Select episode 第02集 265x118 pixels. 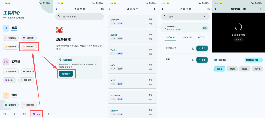pyautogui.click(x=232, y=69)
